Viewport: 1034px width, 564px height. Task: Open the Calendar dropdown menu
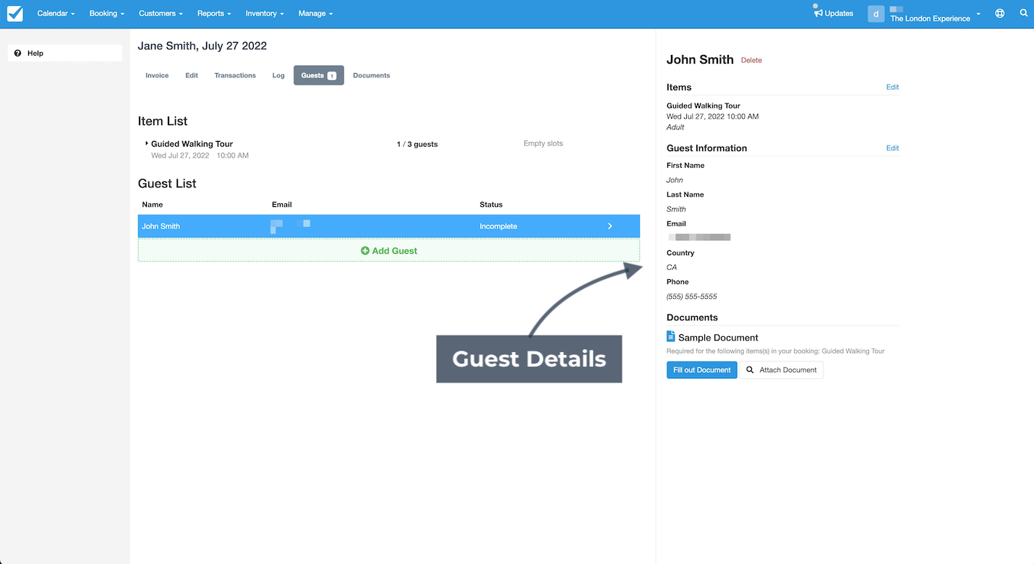point(56,13)
